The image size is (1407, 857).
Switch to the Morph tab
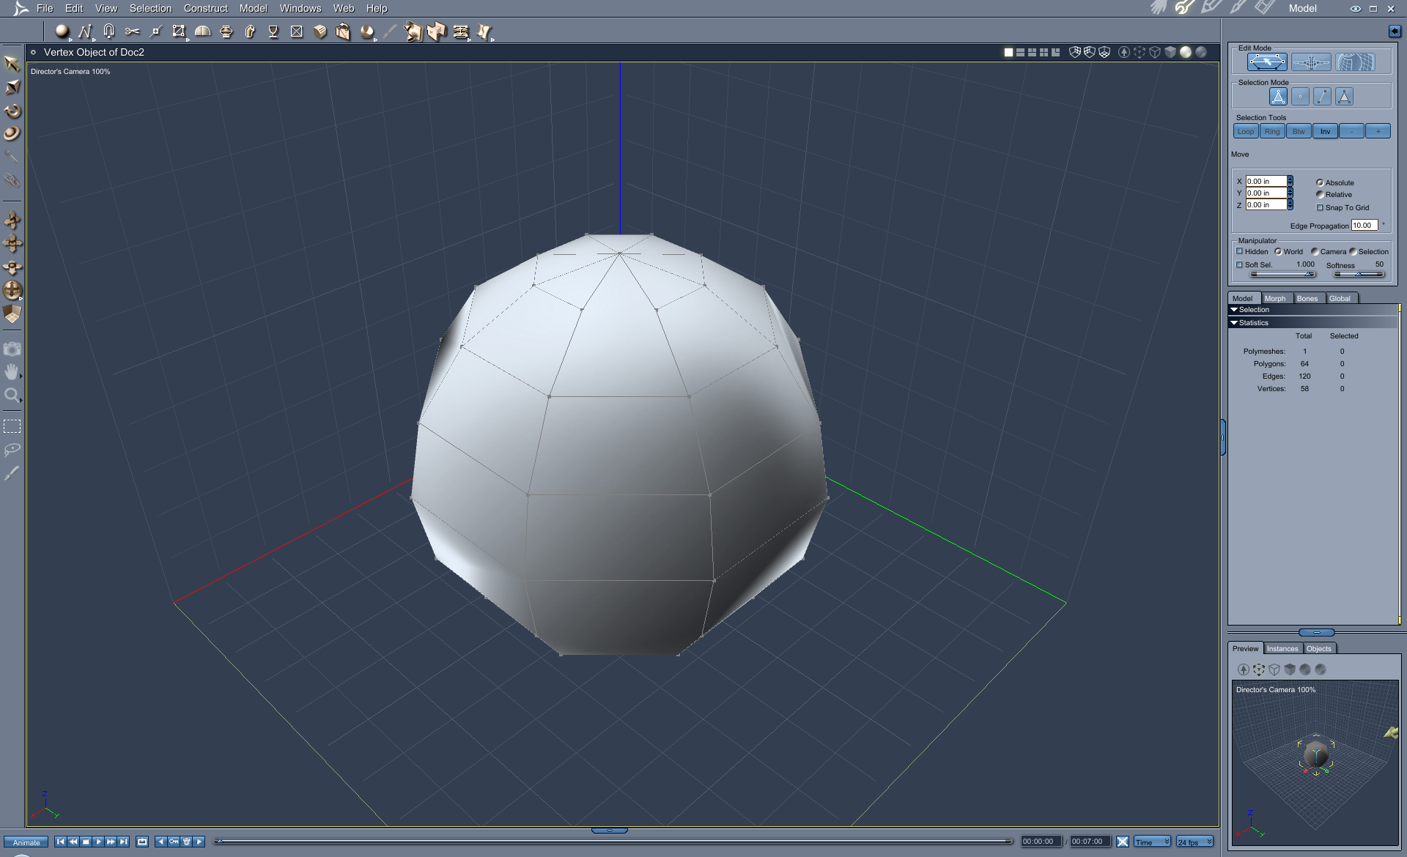tap(1275, 298)
